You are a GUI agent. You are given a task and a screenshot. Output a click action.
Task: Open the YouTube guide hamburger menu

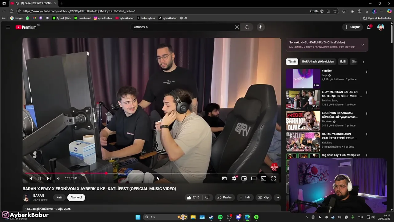pyautogui.click(x=8, y=27)
